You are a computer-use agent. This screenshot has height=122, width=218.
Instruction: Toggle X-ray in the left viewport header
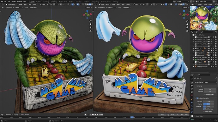tap(83, 4)
